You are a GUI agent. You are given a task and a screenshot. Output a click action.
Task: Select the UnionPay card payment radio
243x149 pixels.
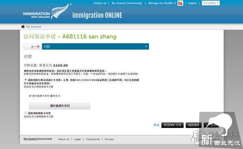click(x=26, y=113)
